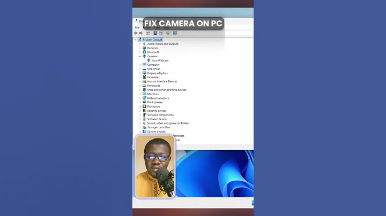Collapse the Mubee-Consult root node
Image resolution: width=386 pixels, height=216 pixels.
click(x=136, y=40)
